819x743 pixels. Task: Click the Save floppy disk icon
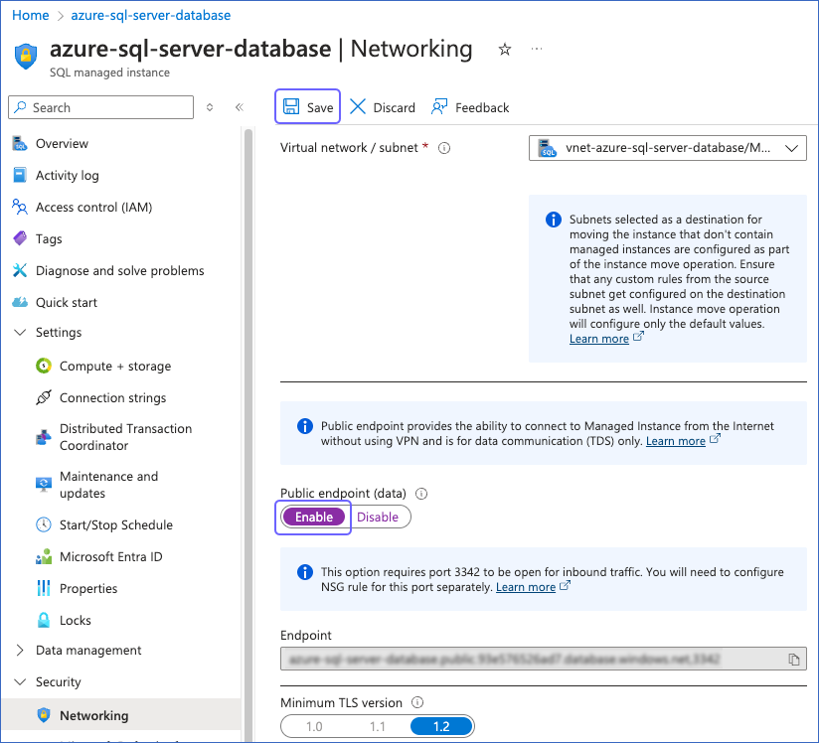tap(291, 106)
